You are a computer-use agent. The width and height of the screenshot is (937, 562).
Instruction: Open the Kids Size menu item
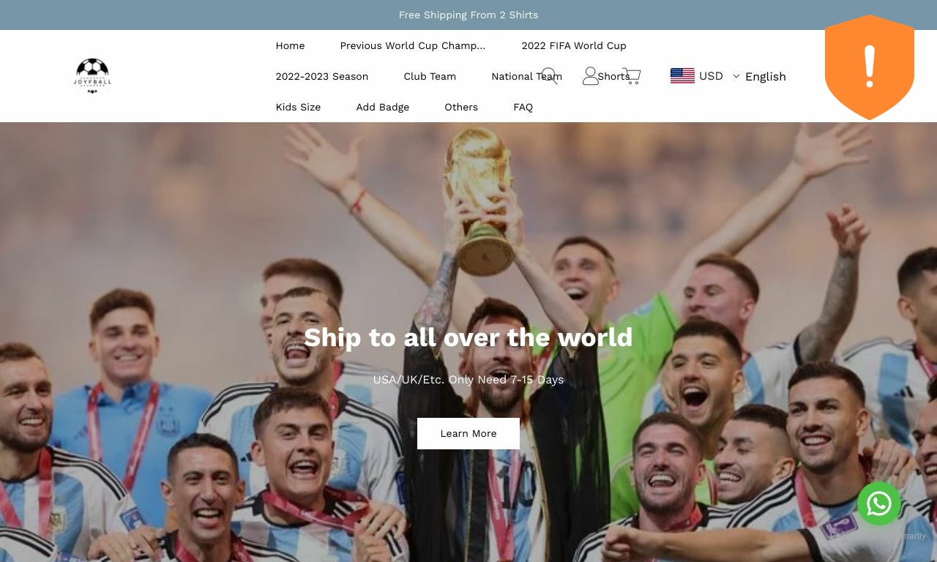(x=298, y=107)
